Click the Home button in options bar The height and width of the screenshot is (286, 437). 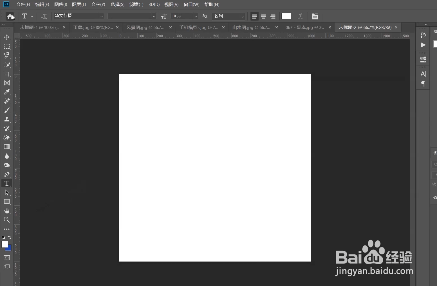click(x=10, y=16)
